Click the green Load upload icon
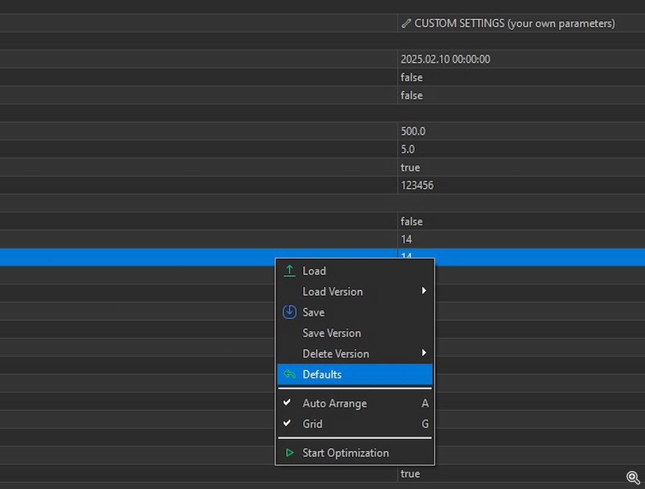Image resolution: width=645 pixels, height=489 pixels. click(x=289, y=271)
